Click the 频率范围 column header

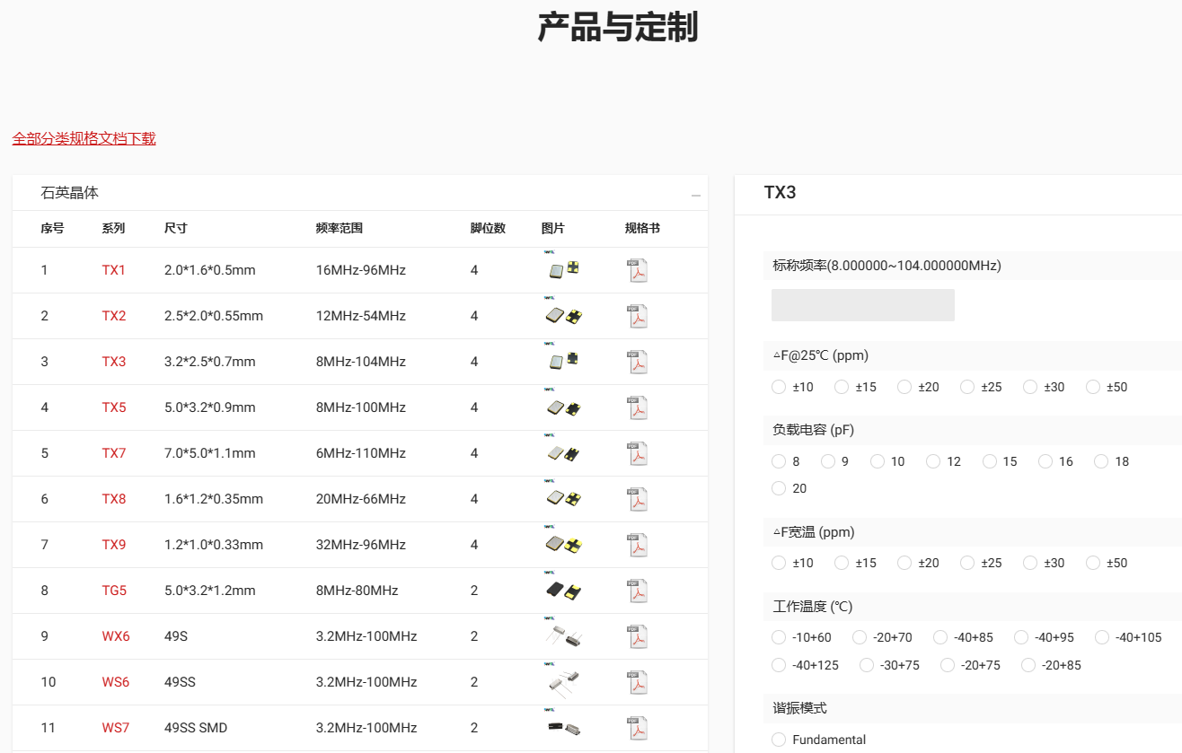coord(340,228)
